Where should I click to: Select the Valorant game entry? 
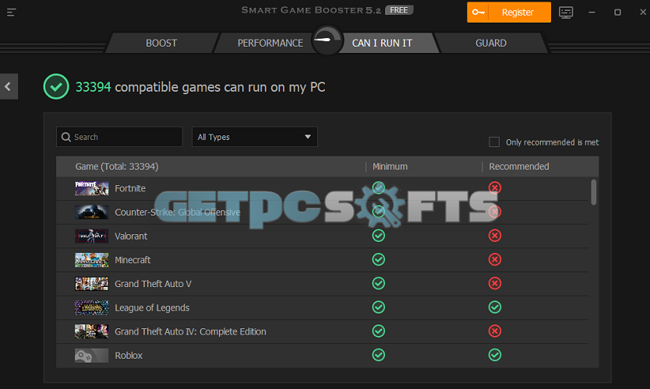pyautogui.click(x=131, y=237)
